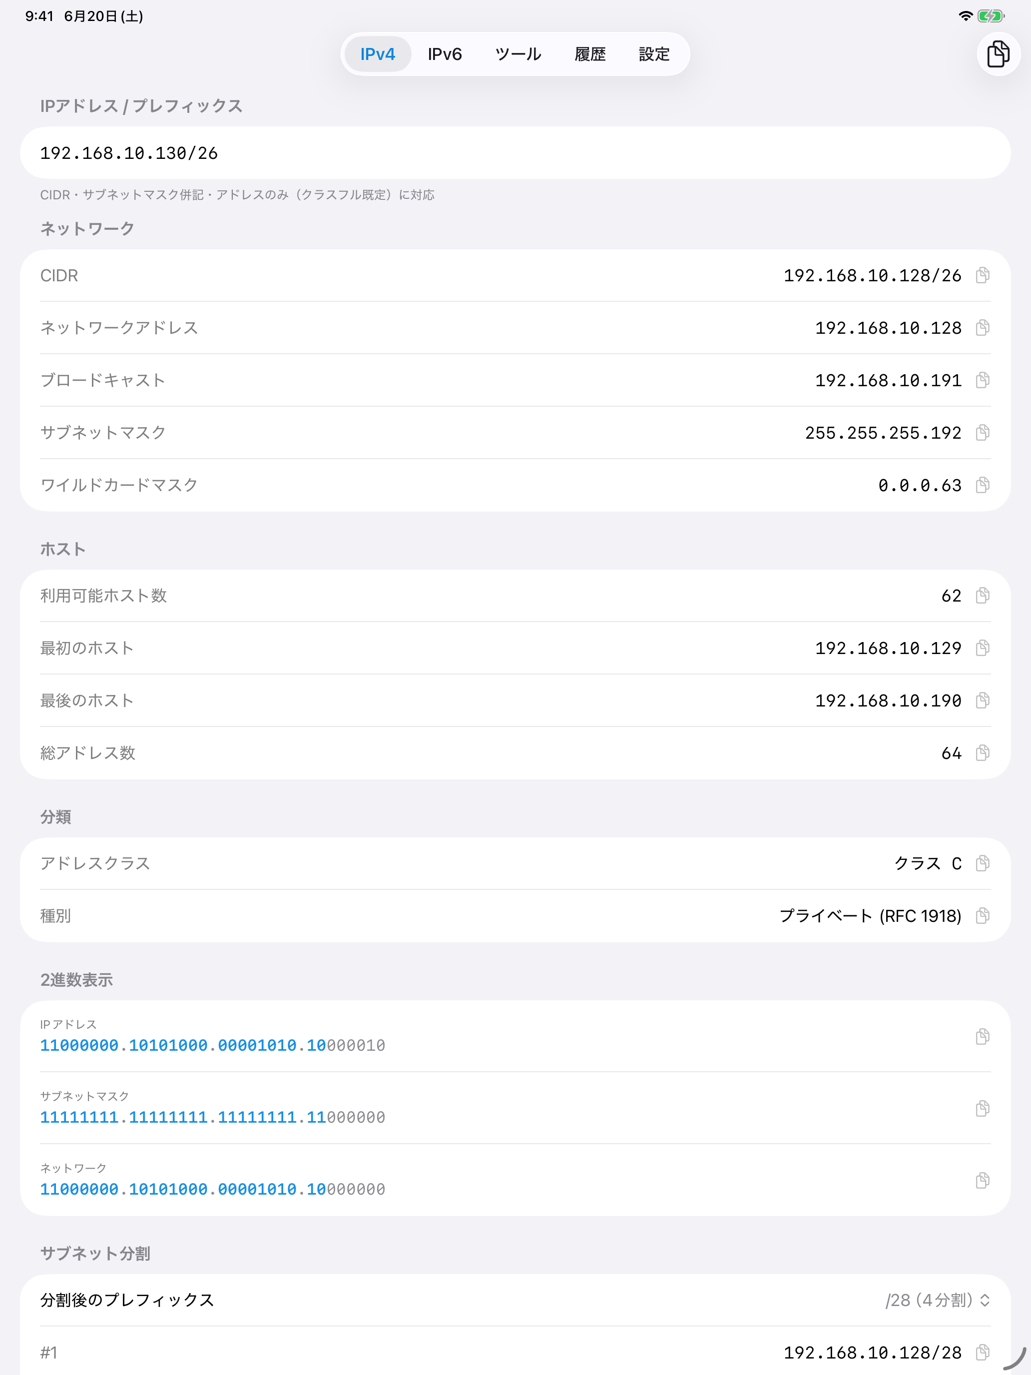
Task: Switch to the IPv6 tab
Action: [445, 54]
